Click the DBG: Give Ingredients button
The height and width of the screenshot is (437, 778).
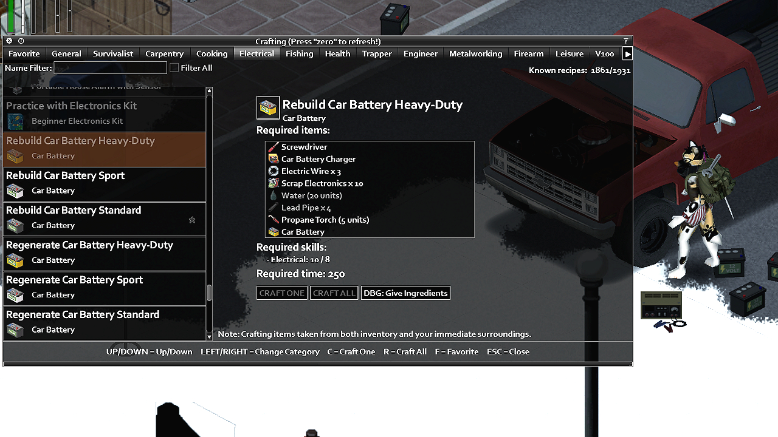click(405, 293)
